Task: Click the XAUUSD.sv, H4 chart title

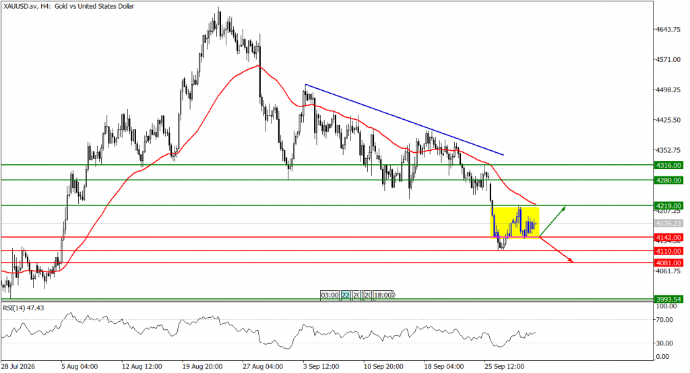Action: [68, 6]
